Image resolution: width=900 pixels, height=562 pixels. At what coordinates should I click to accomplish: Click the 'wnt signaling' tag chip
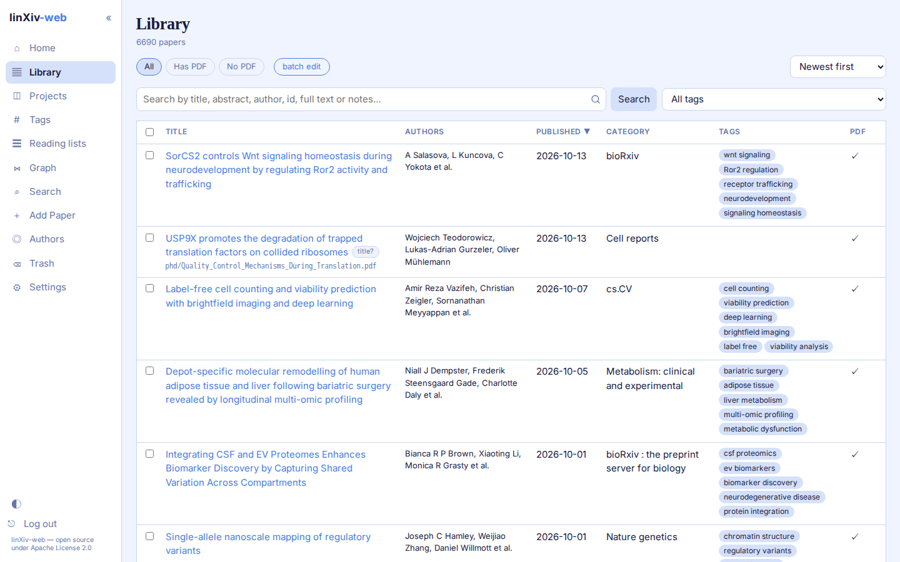pos(747,155)
